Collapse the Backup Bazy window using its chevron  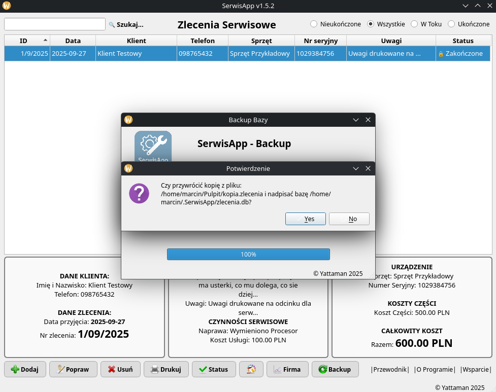pyautogui.click(x=356, y=120)
